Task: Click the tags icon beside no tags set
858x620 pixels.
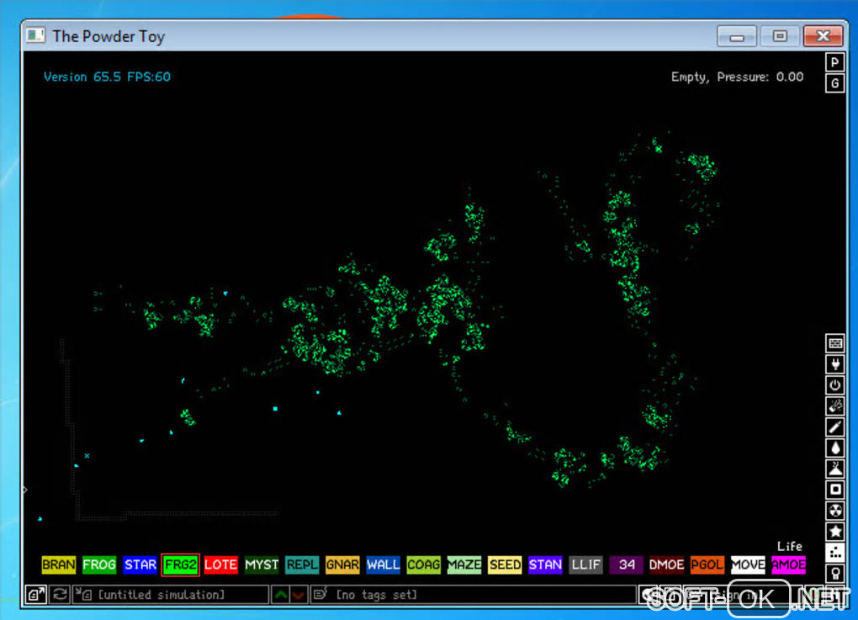Action: tap(320, 594)
